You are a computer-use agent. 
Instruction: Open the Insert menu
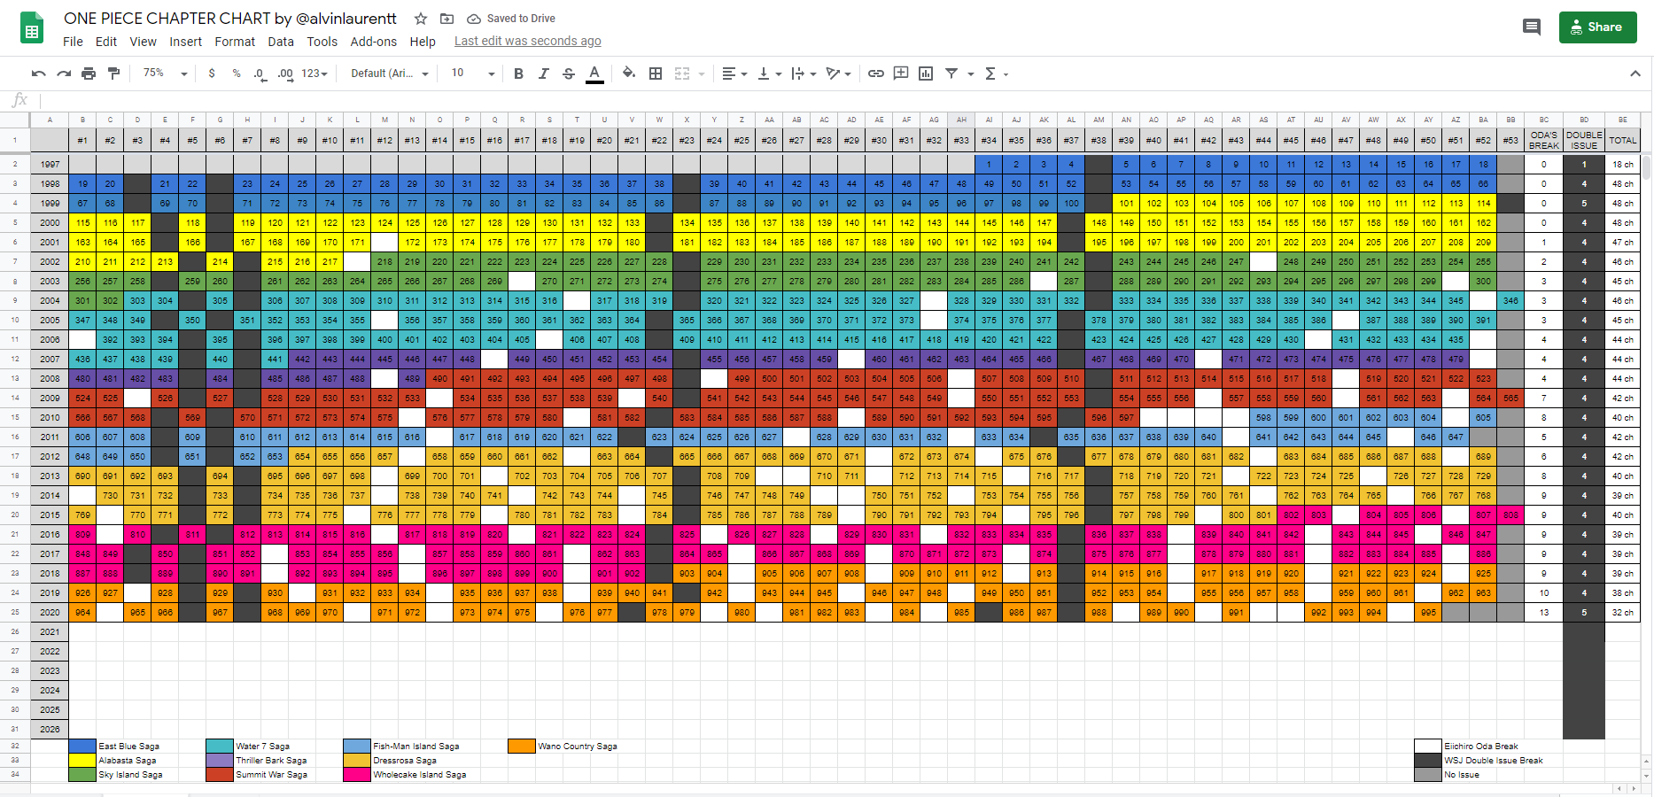coord(186,42)
